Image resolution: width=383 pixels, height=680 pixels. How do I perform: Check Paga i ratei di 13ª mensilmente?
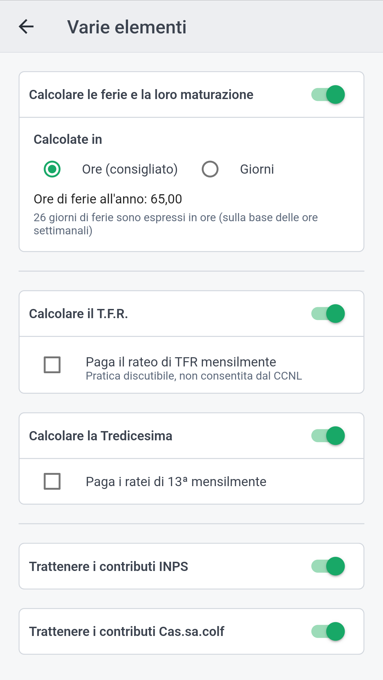coord(52,482)
